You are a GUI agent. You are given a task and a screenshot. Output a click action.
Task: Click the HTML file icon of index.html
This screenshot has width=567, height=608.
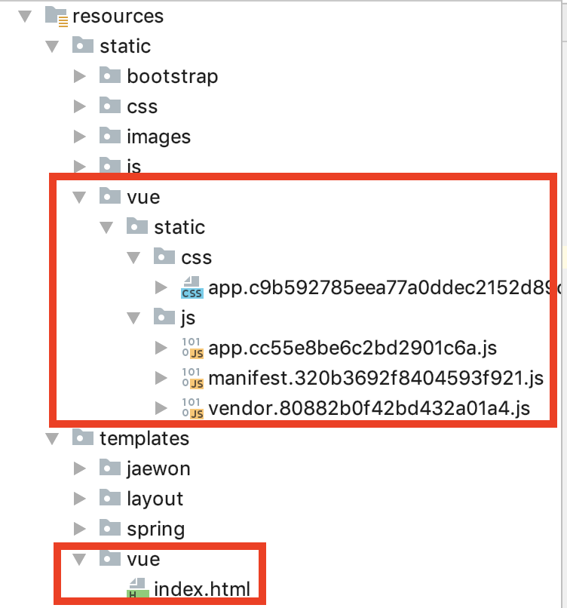click(137, 588)
